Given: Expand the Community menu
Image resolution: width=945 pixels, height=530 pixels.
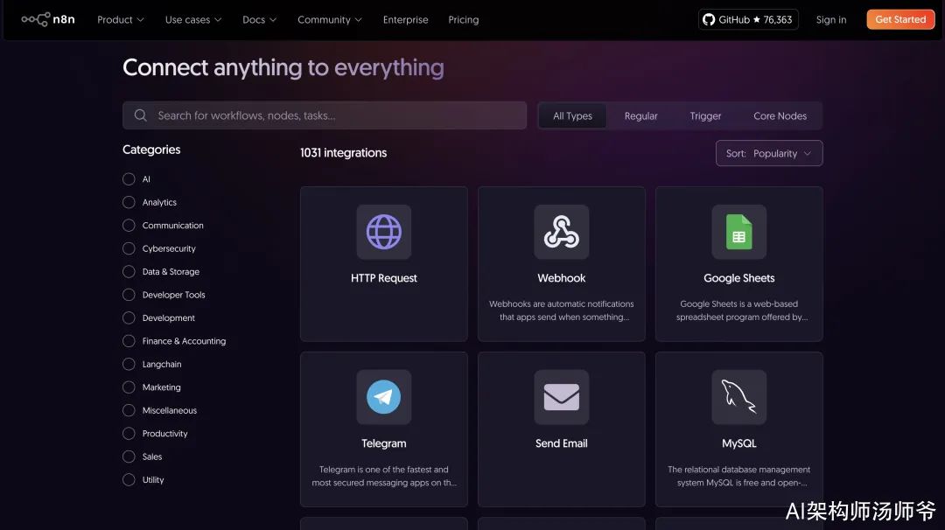Looking at the screenshot, I should [330, 19].
